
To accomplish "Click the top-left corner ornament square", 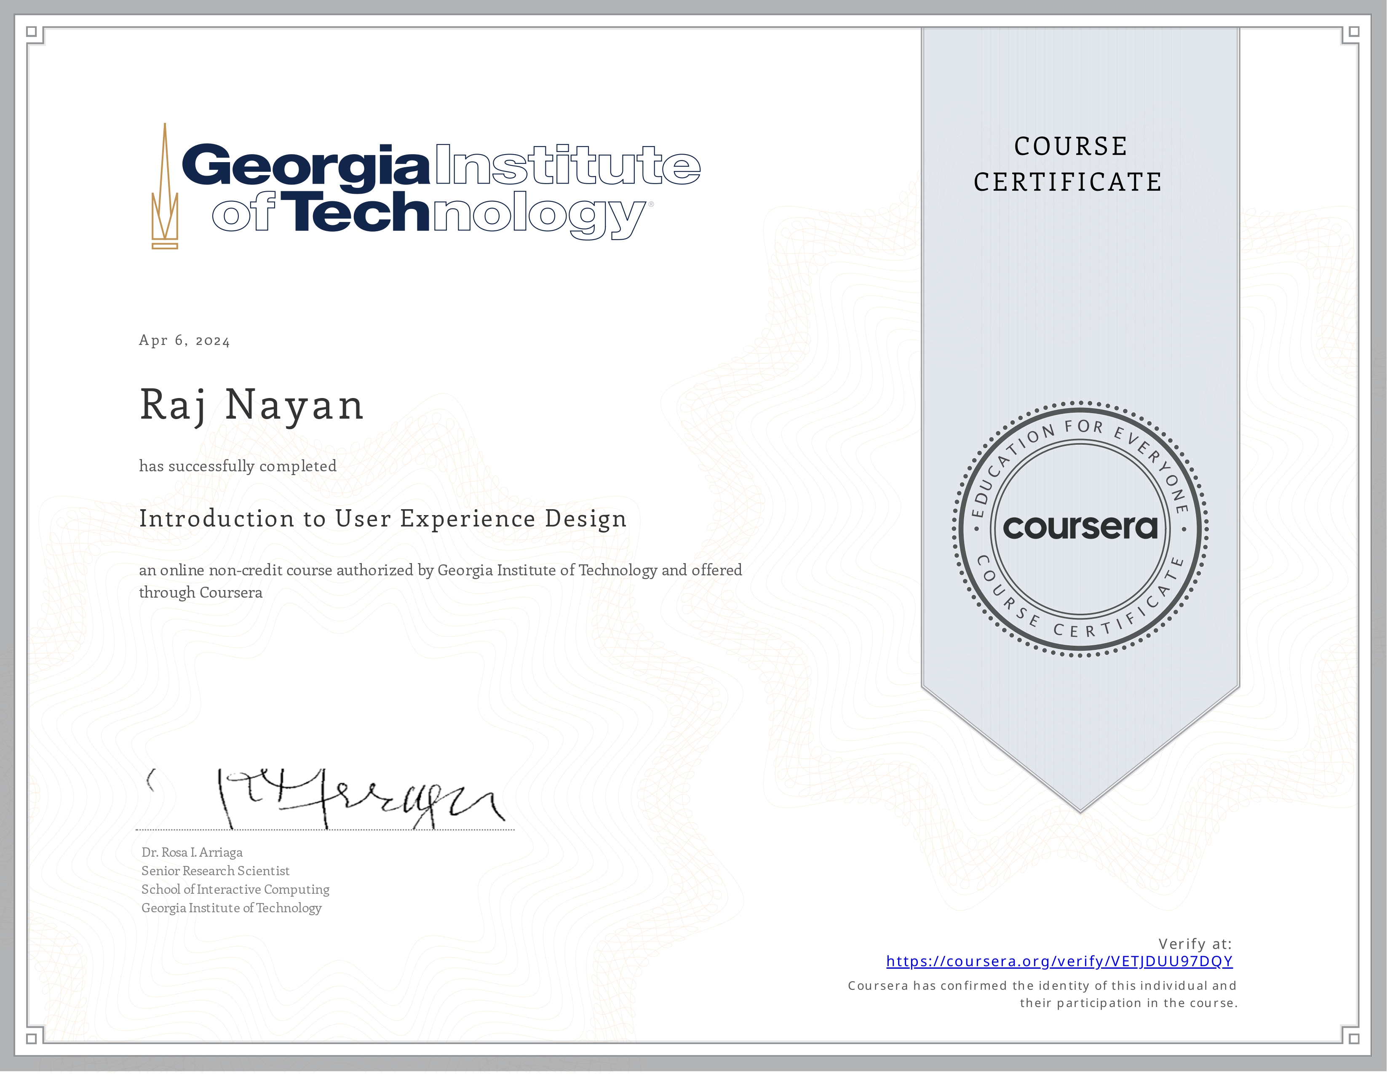I will pos(32,32).
